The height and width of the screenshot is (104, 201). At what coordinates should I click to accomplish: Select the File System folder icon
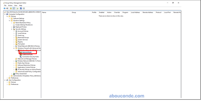[16, 44]
